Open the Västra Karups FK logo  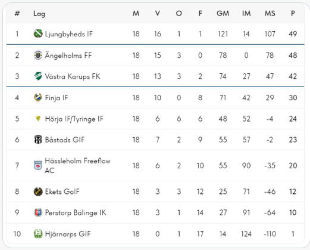[38, 76]
